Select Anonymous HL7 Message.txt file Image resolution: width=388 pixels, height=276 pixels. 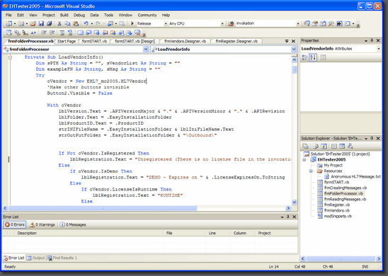[x=355, y=177]
